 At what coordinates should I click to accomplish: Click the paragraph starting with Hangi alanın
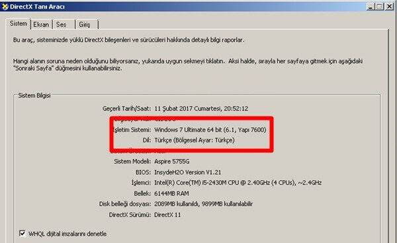coord(188,65)
